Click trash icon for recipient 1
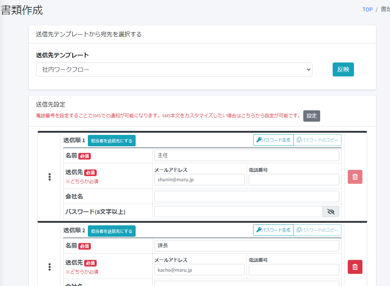390x286 pixels. point(355,177)
